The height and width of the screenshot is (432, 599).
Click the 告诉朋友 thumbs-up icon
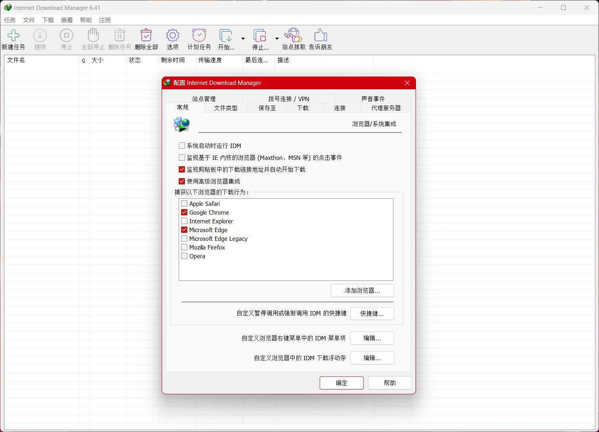coord(320,36)
